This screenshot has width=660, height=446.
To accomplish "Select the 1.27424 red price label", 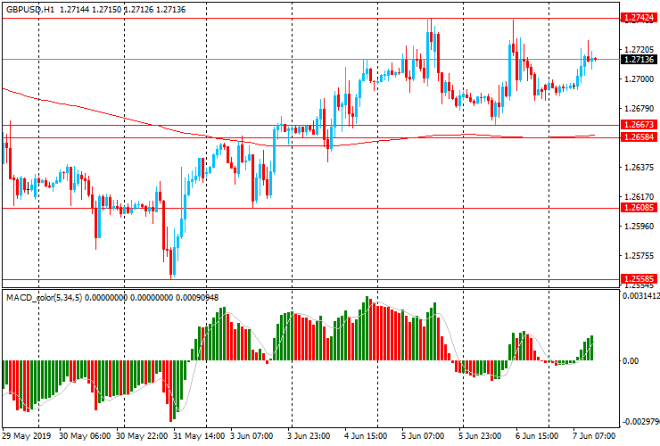I will click(x=639, y=18).
